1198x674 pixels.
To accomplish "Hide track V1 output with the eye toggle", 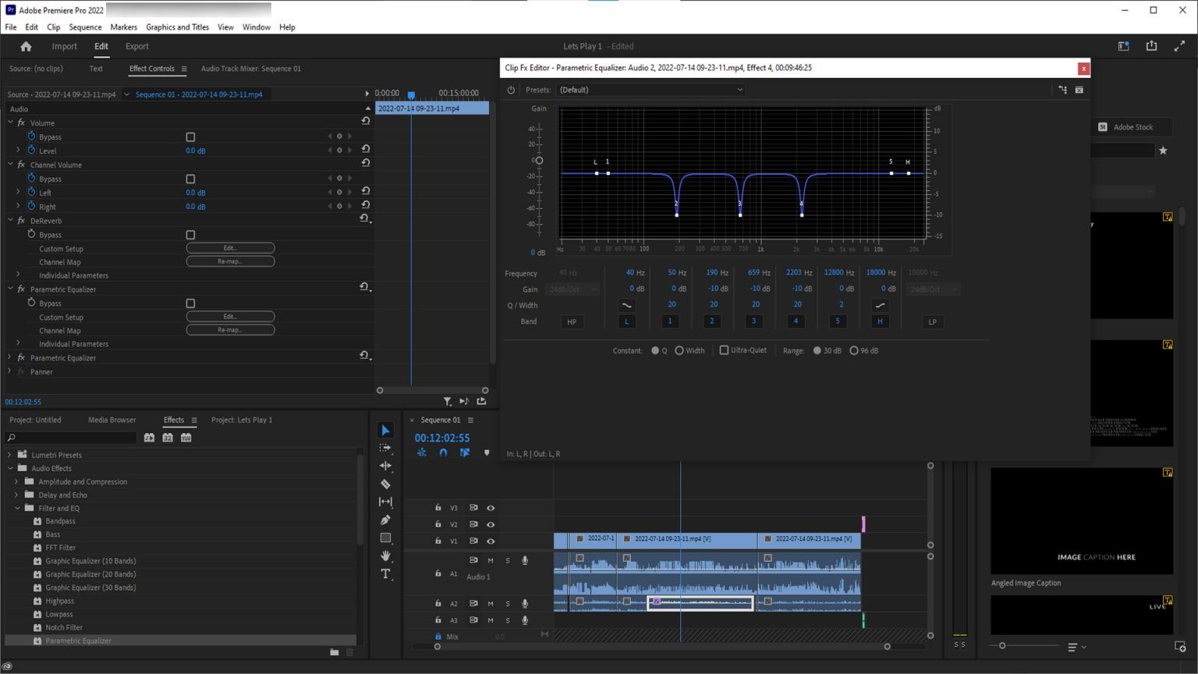I will pos(491,541).
